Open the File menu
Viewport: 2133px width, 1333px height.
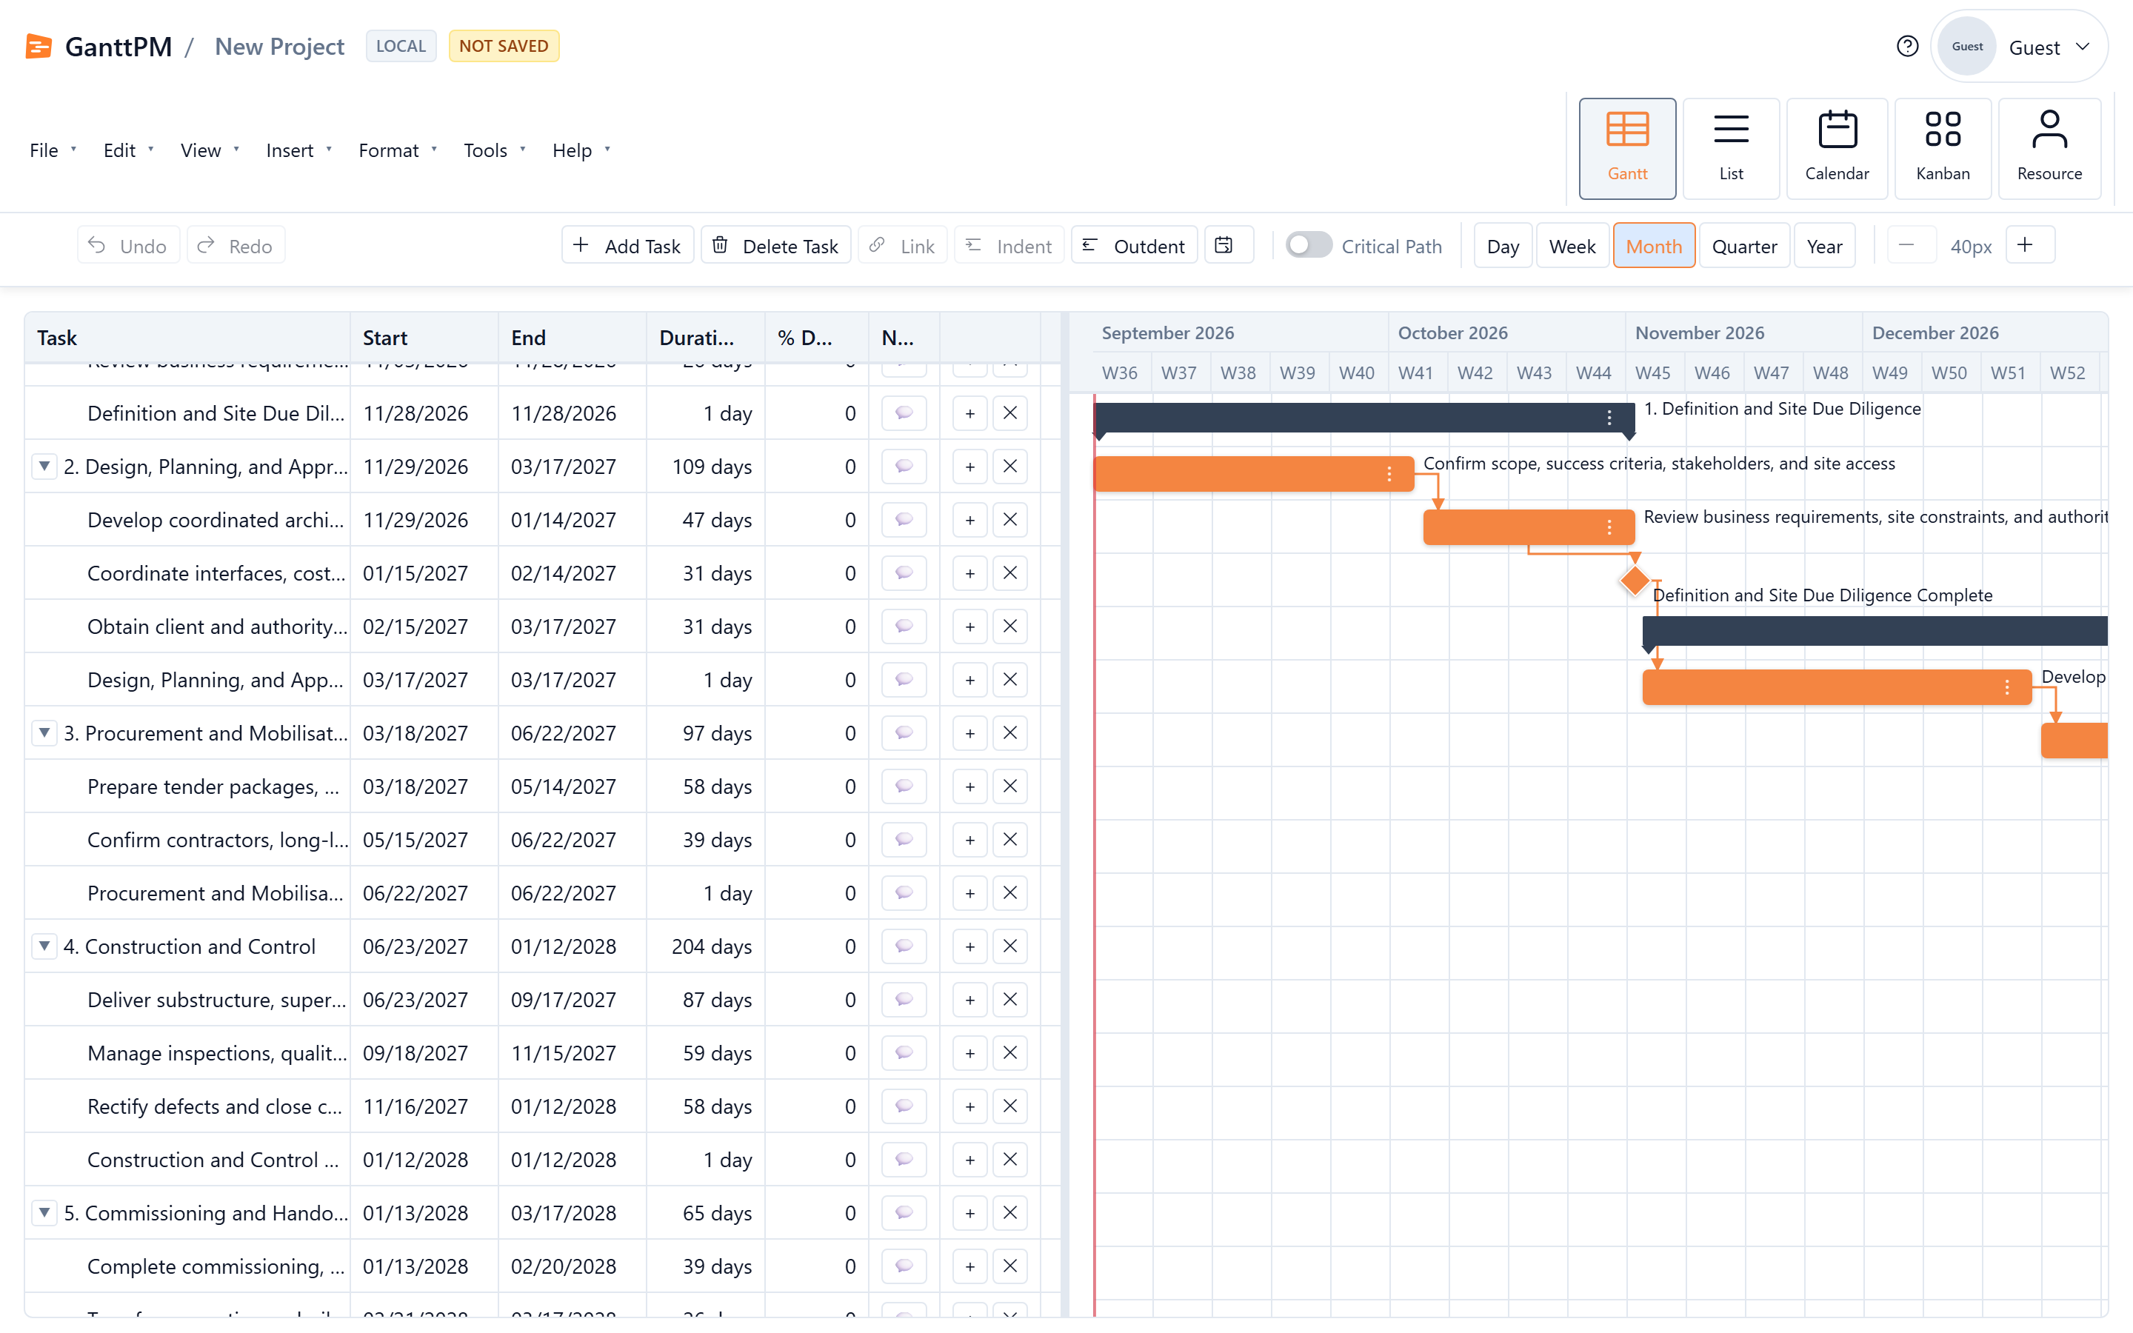53,151
